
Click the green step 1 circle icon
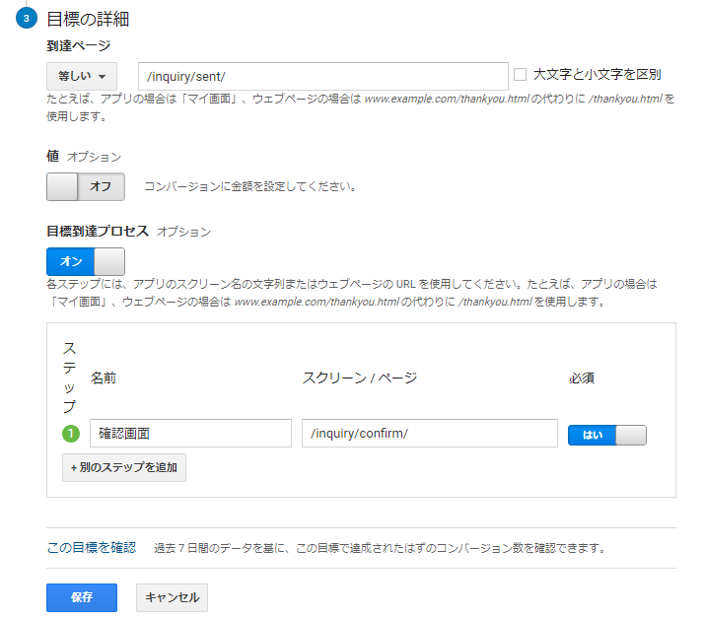click(x=70, y=434)
